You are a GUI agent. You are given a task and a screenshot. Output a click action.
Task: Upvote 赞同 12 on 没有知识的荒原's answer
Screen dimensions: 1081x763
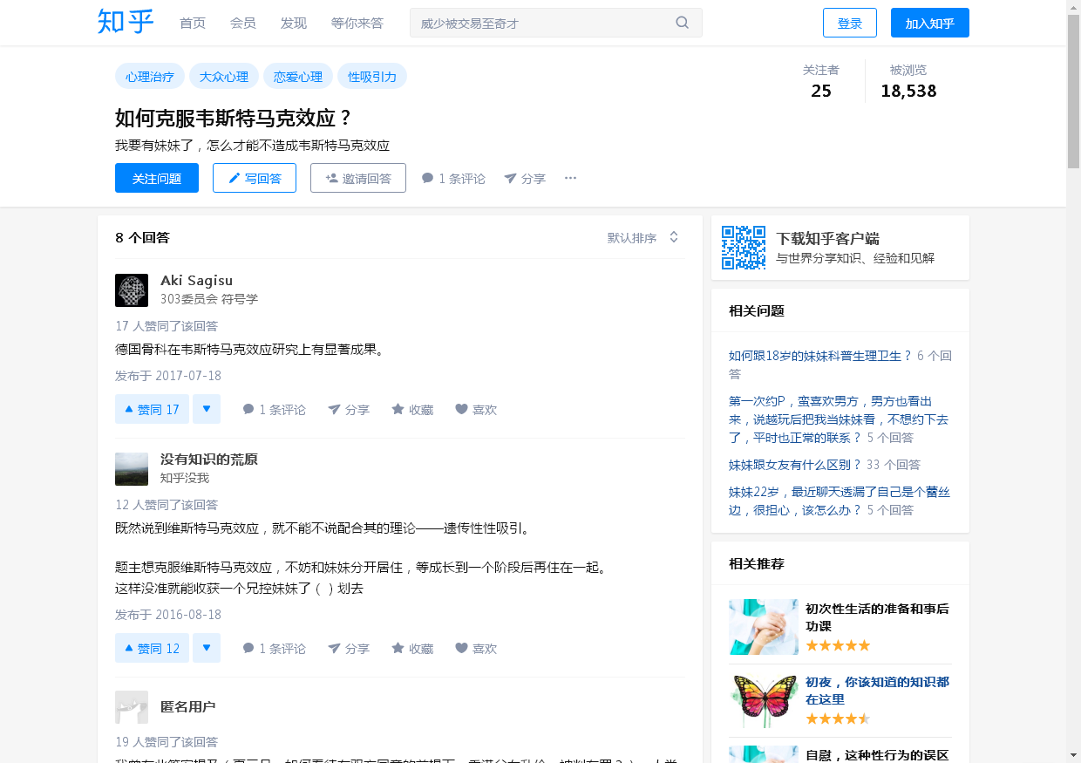(152, 648)
